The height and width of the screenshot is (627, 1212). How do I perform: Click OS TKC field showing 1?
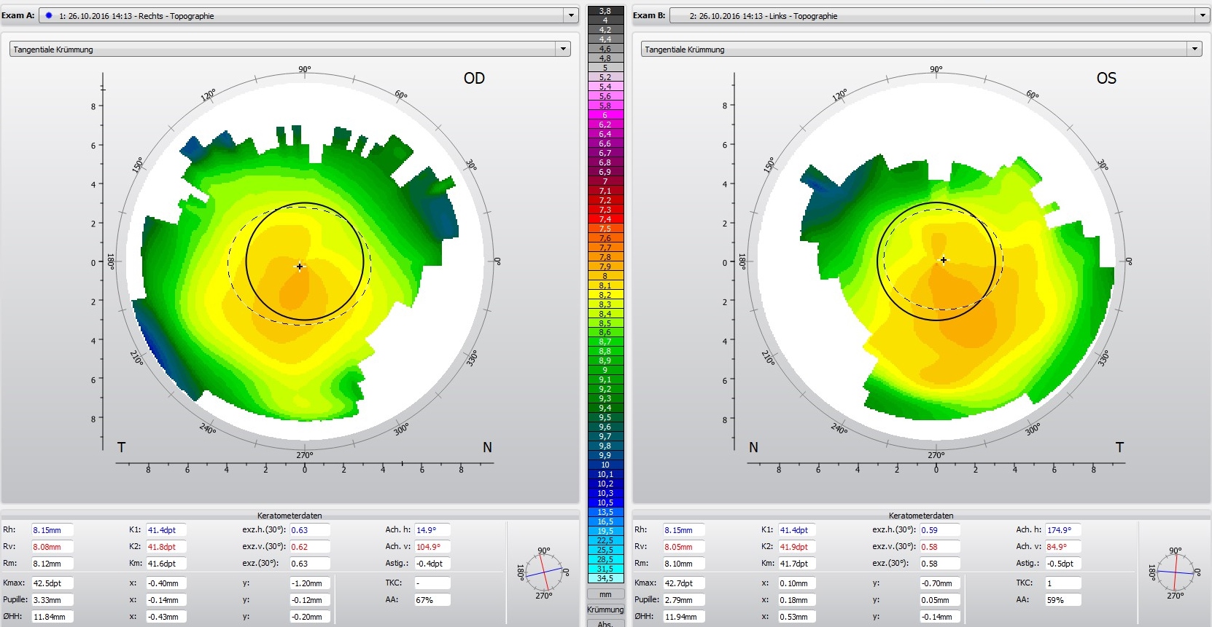pyautogui.click(x=1063, y=583)
